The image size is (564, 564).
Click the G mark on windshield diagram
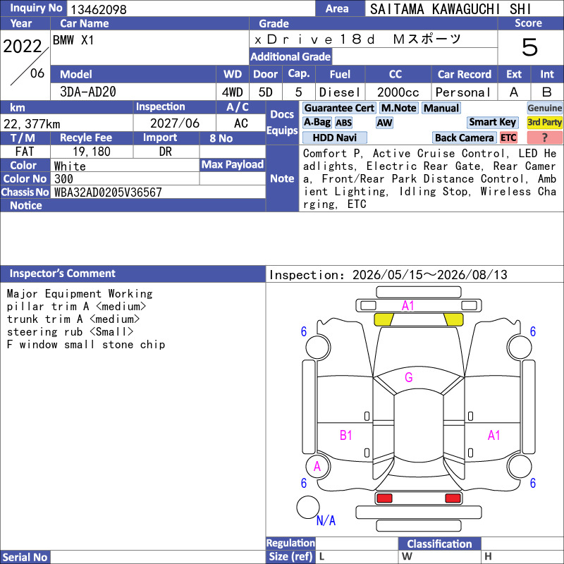[x=409, y=377]
